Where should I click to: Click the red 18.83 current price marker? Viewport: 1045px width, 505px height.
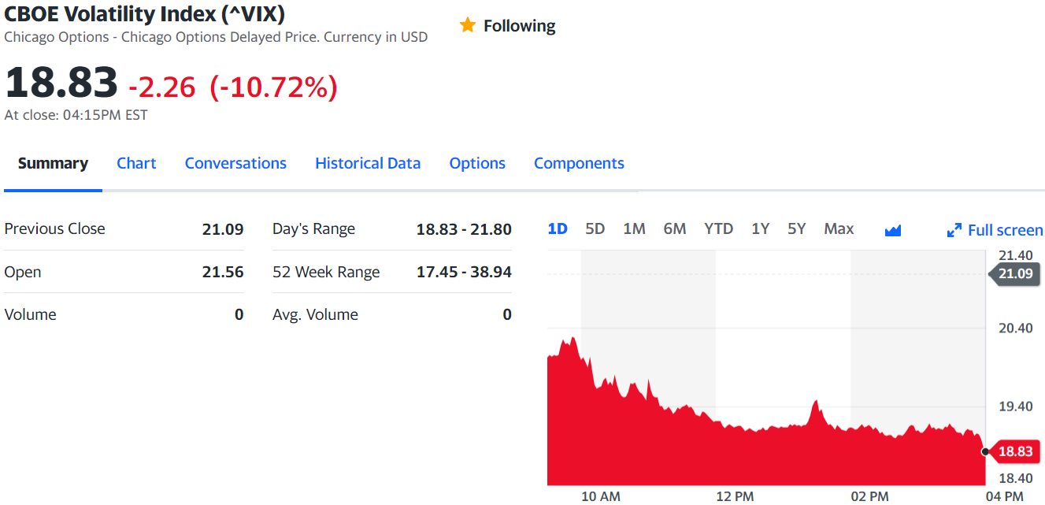1014,451
